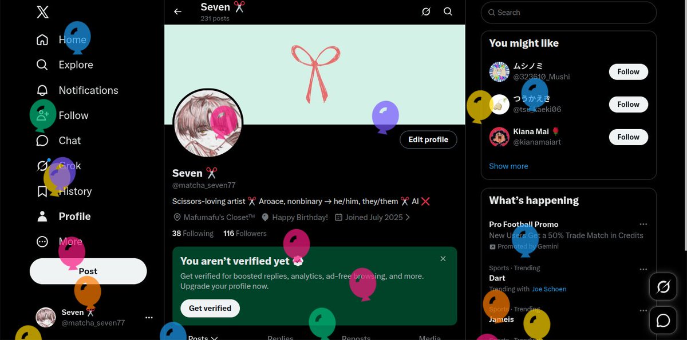Screen dimensions: 687x340
Task: Click the Chat bubble icon in sidebar
Action: point(42,141)
